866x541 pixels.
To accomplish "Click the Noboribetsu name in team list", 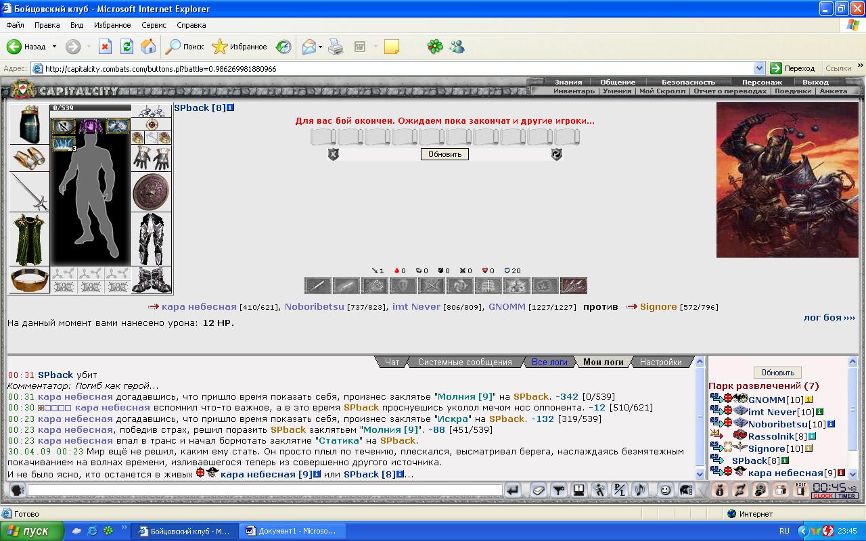I will [x=314, y=306].
